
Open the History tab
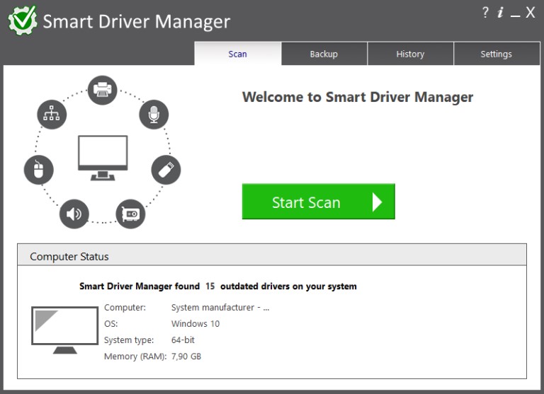pos(410,54)
